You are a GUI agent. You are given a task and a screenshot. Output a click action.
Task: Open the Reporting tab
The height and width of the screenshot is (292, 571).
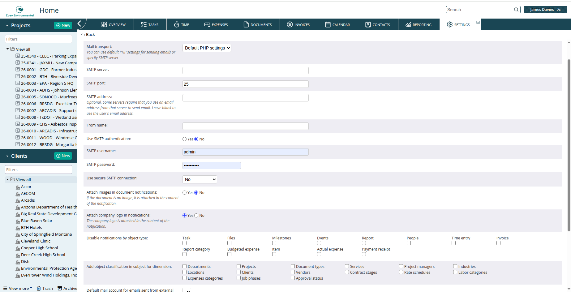(x=419, y=24)
